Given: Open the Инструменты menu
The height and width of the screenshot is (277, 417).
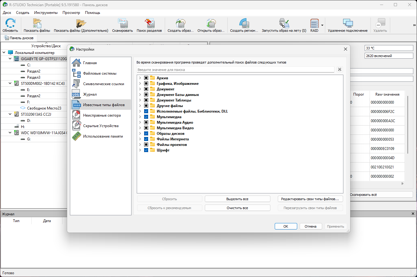Looking at the screenshot, I should (46, 13).
